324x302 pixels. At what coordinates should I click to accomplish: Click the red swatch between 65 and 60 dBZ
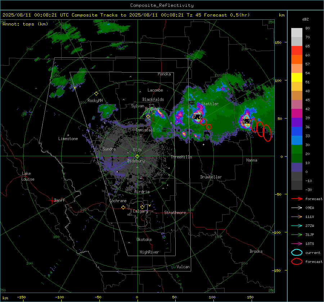(x=297, y=51)
